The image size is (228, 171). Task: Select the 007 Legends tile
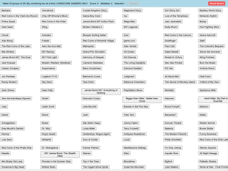point(130,27)
